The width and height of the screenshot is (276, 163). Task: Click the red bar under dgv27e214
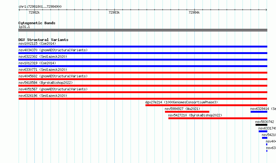coord(206,105)
